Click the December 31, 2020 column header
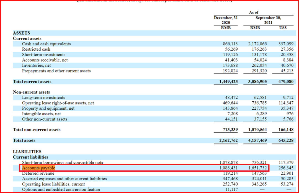Image resolution: width=299 pixels, height=193 pixels. click(226, 20)
